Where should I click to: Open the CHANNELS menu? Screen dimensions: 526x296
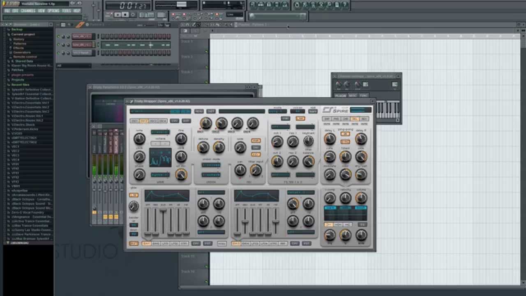[x=28, y=11]
